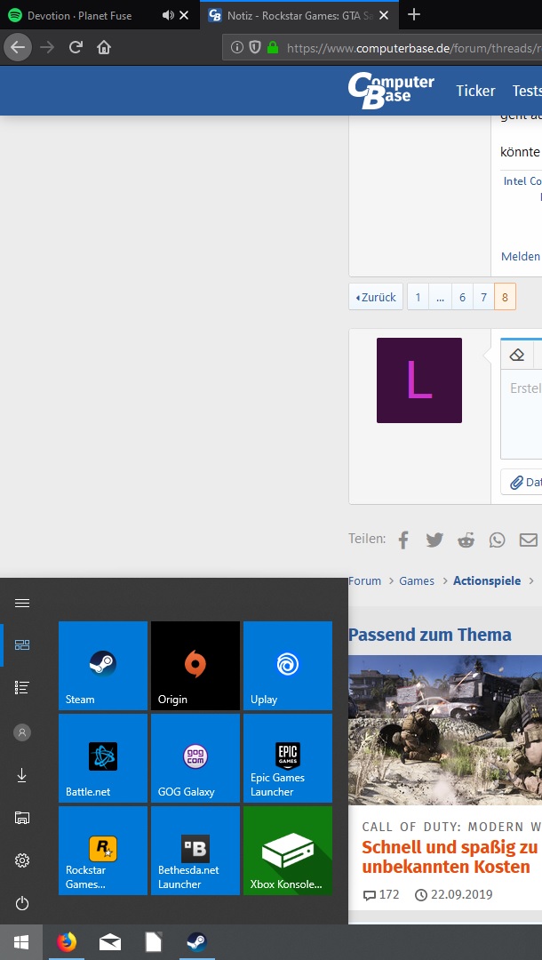The height and width of the screenshot is (960, 542).
Task: Jump to thread page 6
Action: [x=462, y=297]
